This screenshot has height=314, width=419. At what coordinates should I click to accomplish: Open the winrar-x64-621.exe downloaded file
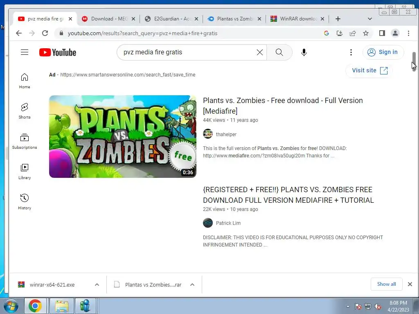tap(52, 285)
